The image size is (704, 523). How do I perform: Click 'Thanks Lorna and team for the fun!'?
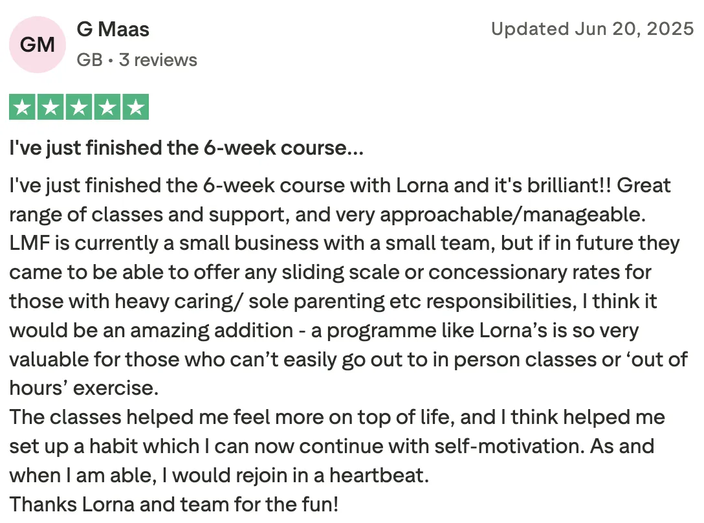[174, 504]
